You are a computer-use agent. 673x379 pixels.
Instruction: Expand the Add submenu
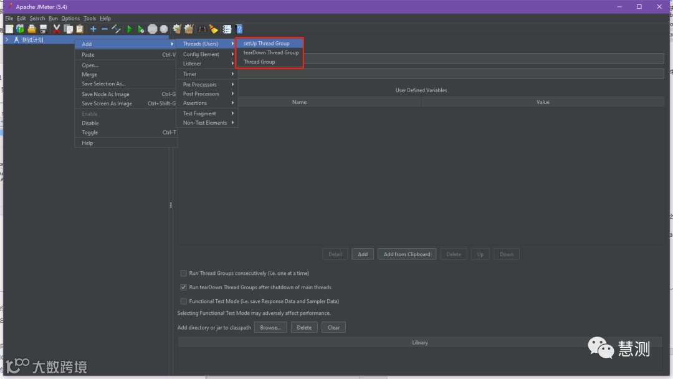pyautogui.click(x=126, y=44)
